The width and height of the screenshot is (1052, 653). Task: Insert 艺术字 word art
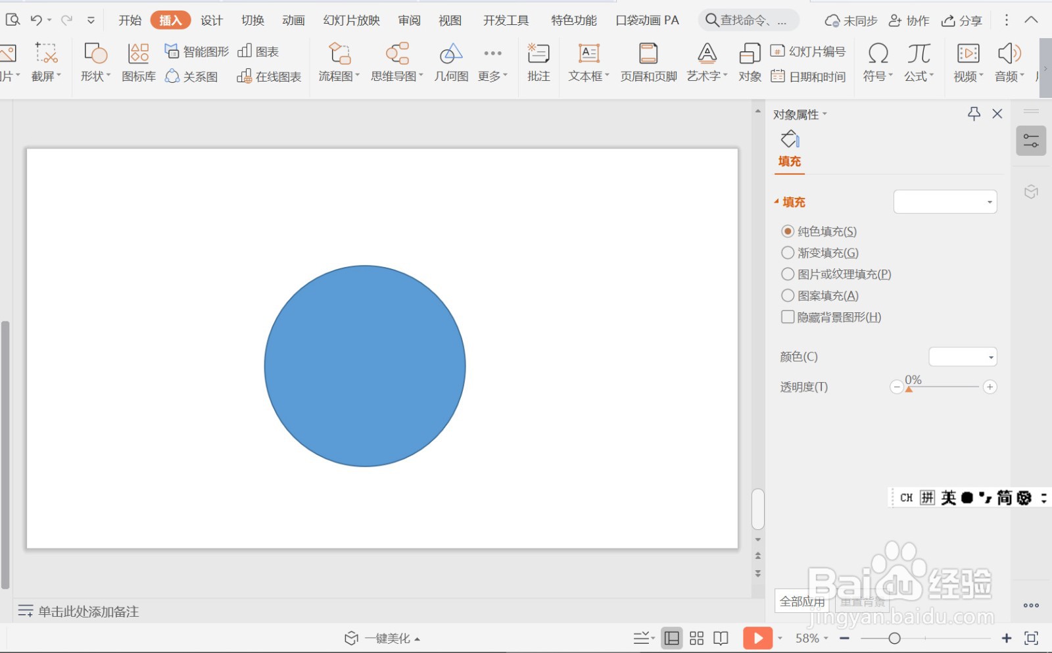(707, 62)
